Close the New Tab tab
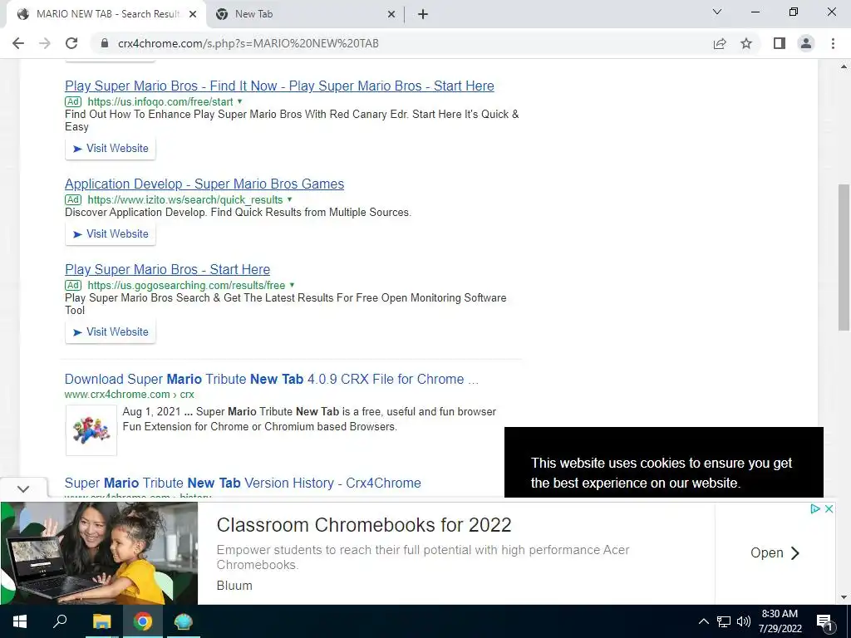The height and width of the screenshot is (638, 851). click(391, 15)
